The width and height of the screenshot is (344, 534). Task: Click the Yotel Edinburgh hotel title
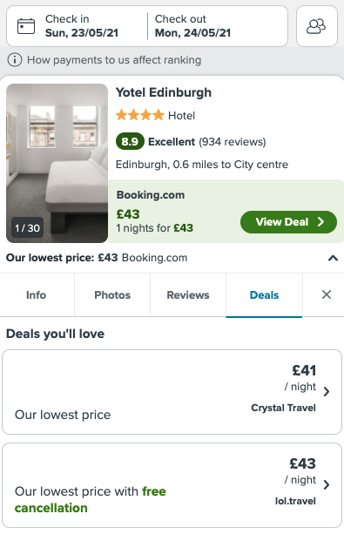(x=164, y=92)
